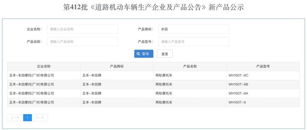Select page number 1 in pagination
307x130 pixels.
click(x=27, y=118)
